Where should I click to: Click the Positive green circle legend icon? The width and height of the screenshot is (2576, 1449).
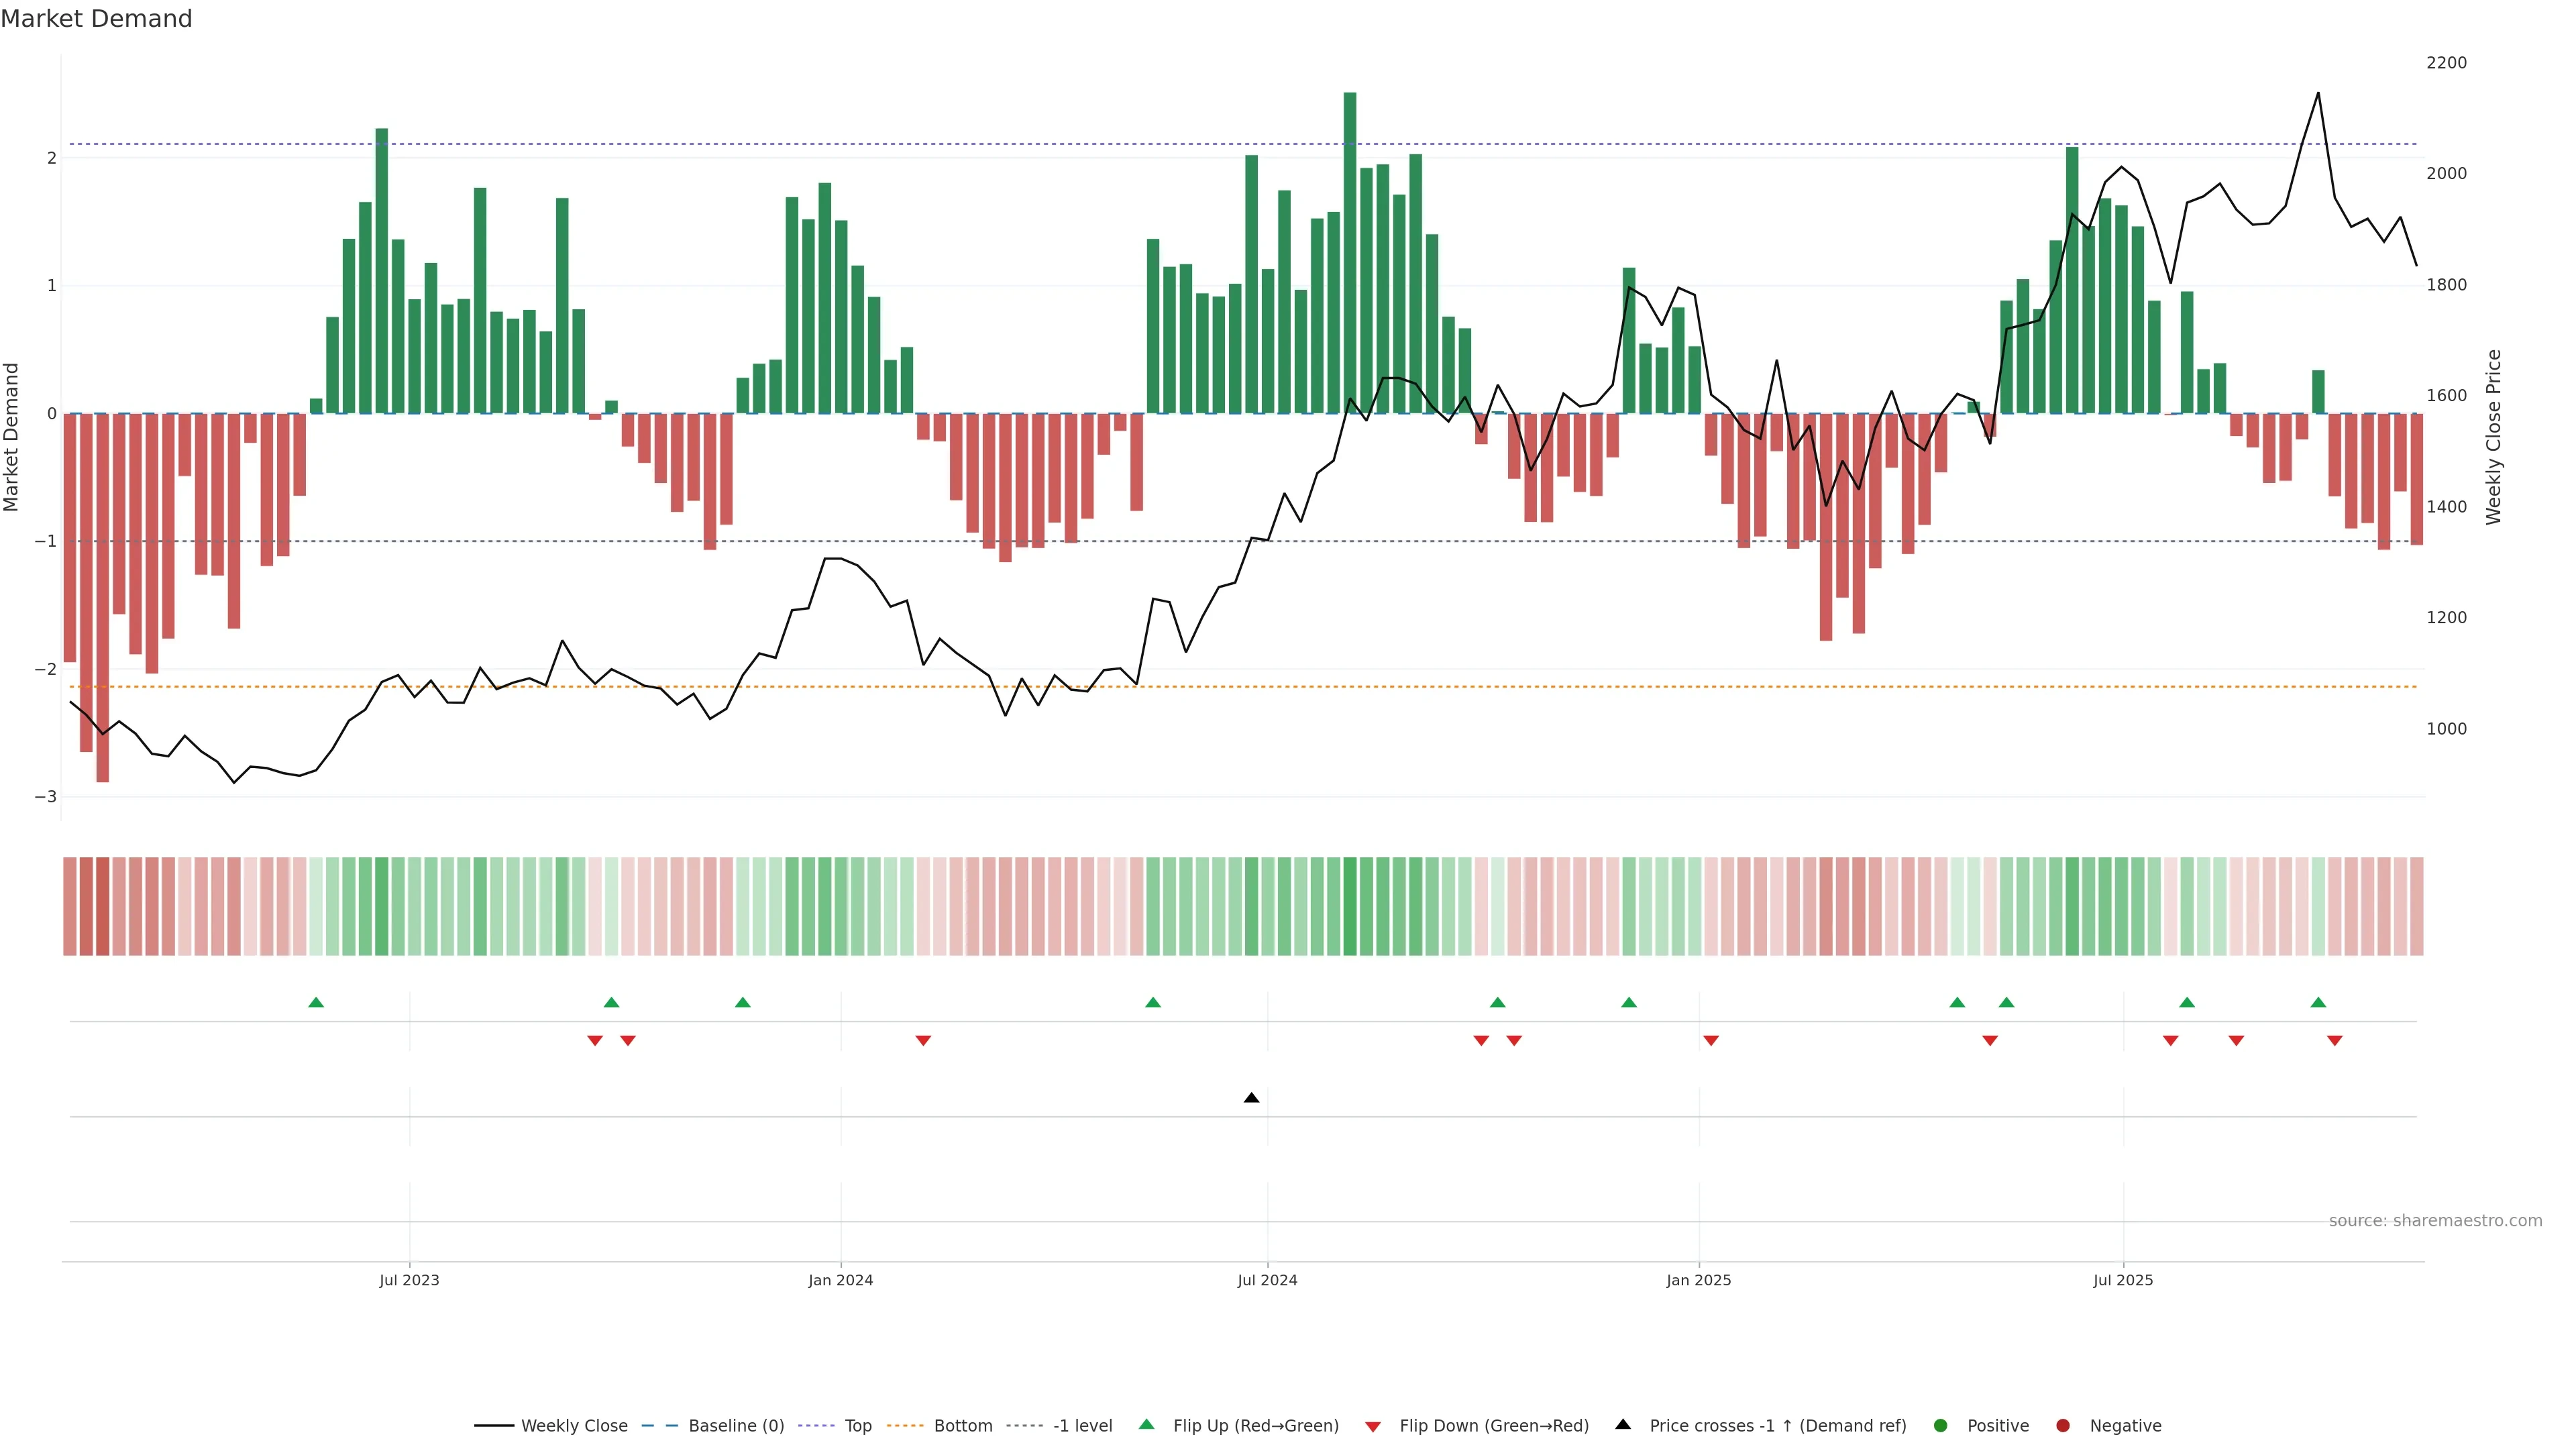[1941, 1426]
